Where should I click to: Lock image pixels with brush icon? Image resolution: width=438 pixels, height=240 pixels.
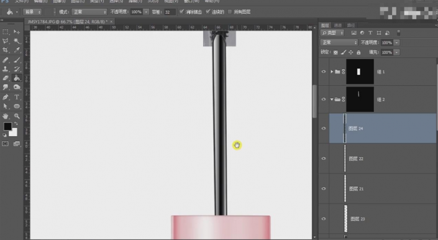344,52
